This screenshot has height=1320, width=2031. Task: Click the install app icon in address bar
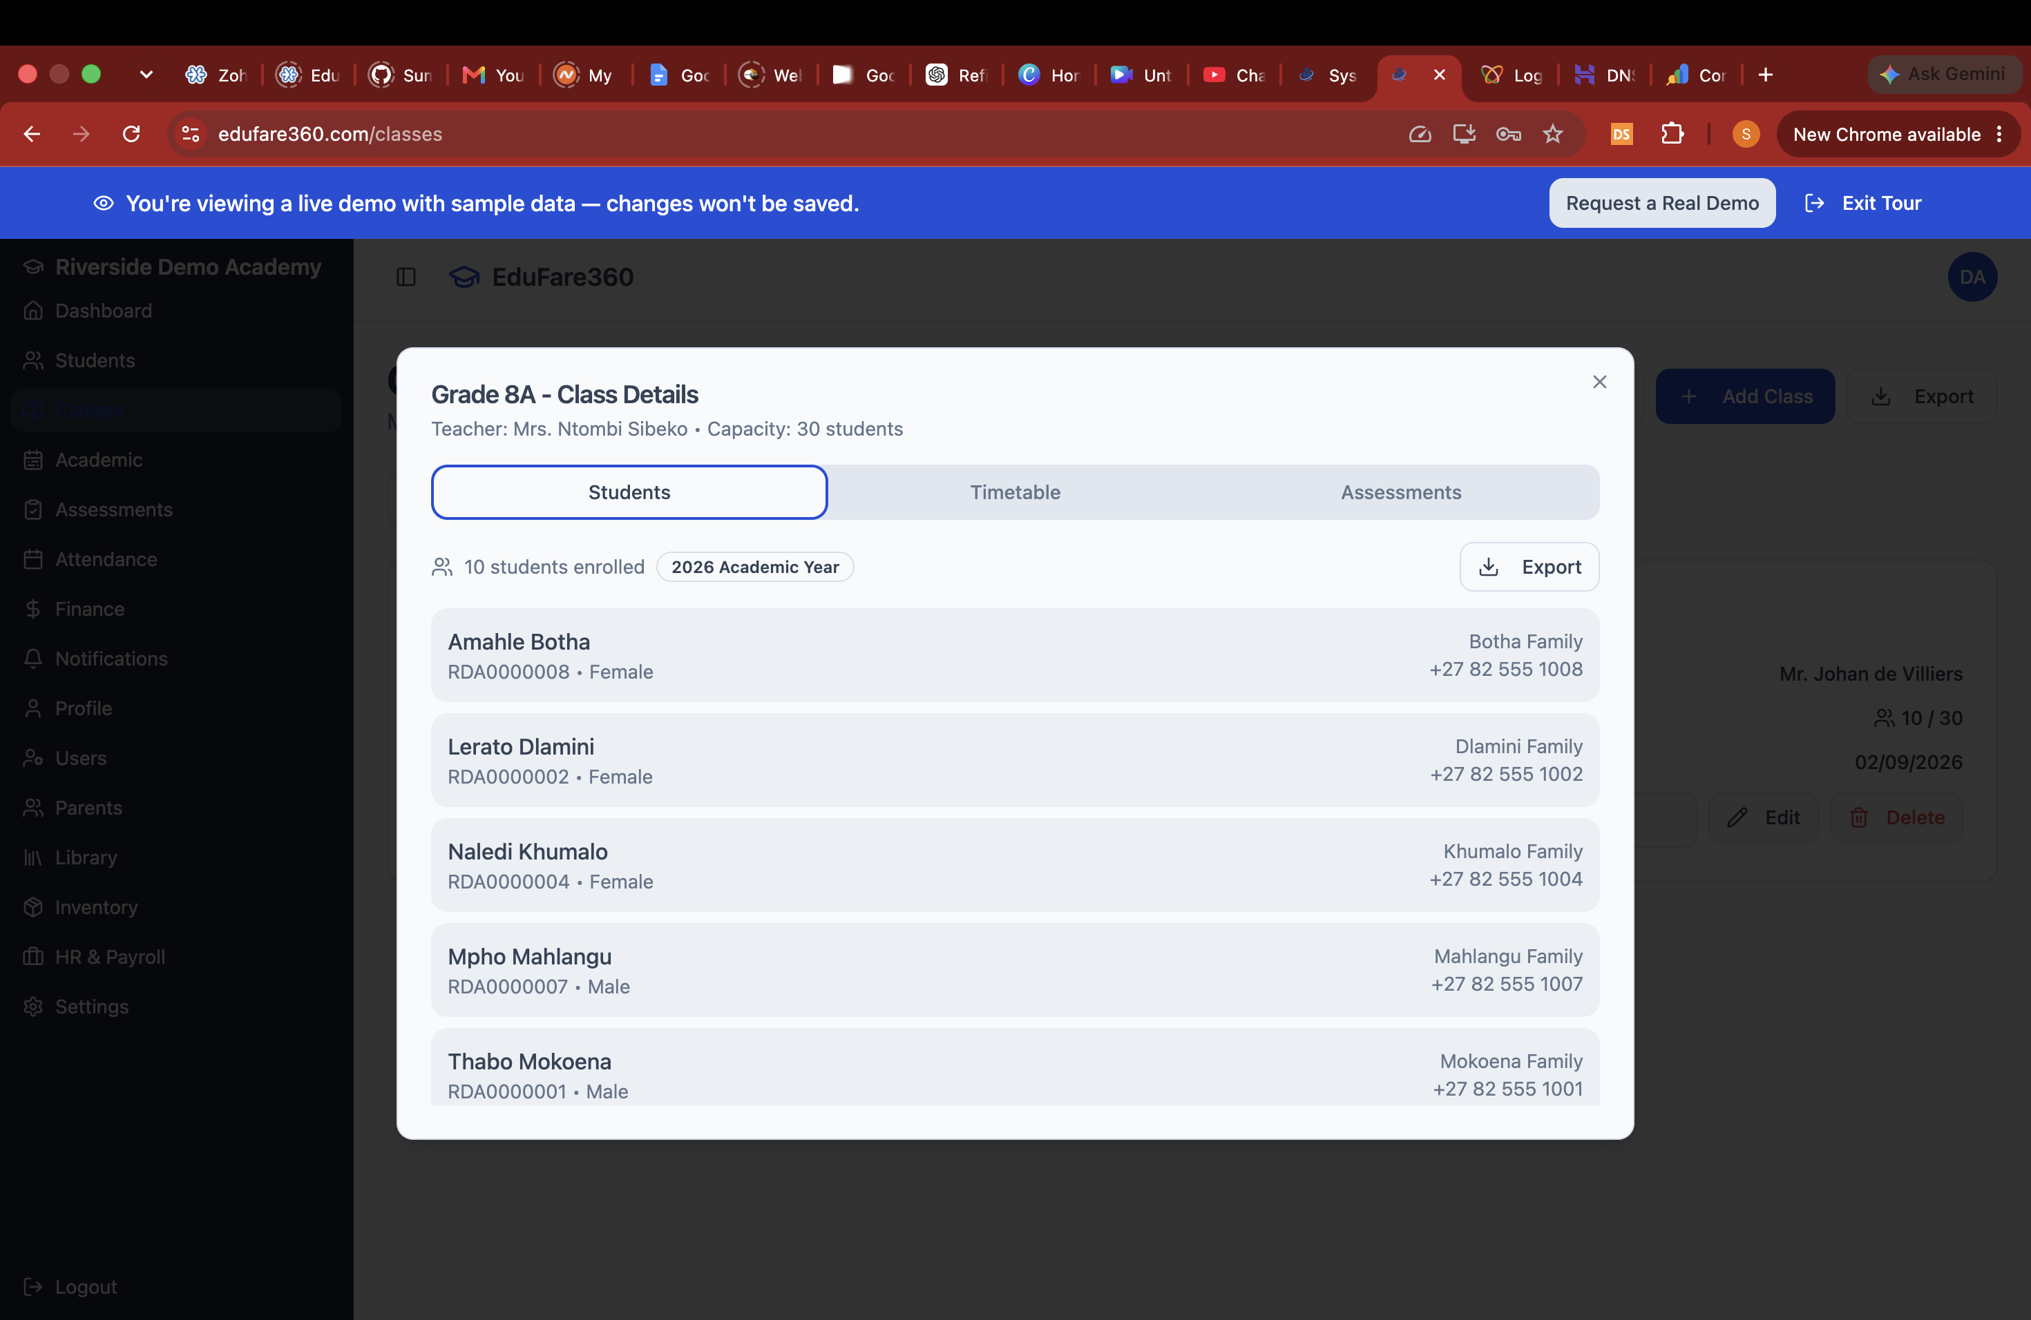point(1465,134)
